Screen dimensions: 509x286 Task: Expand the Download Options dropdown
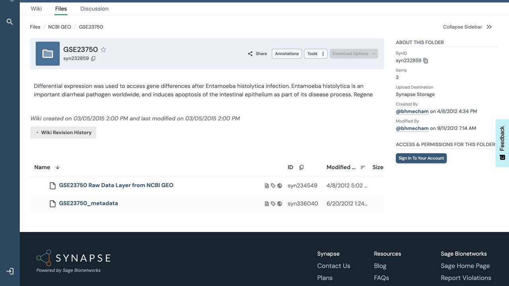[x=354, y=54]
